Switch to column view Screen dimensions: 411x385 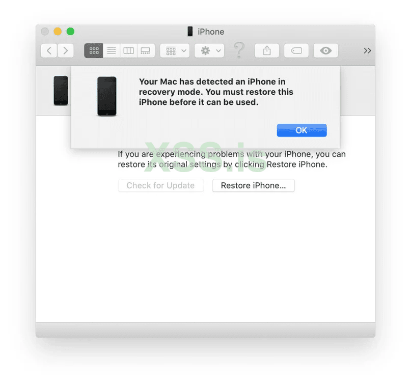pos(128,50)
